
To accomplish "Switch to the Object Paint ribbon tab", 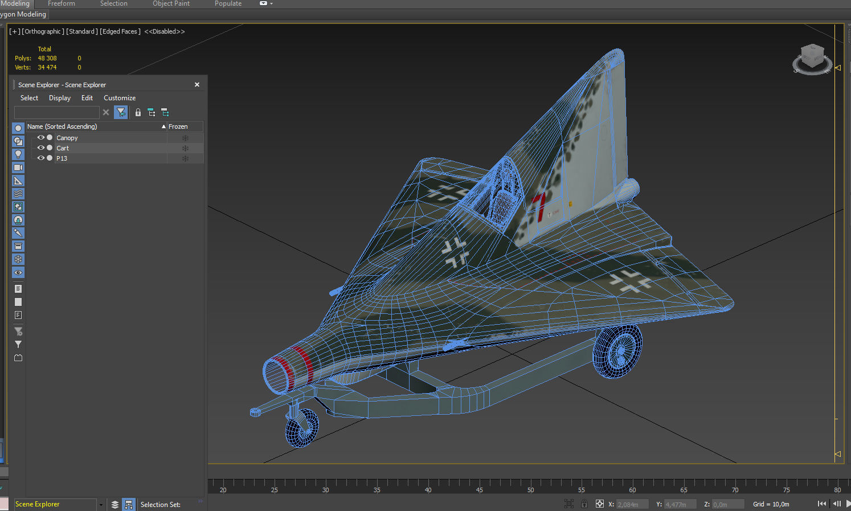I will point(171,3).
